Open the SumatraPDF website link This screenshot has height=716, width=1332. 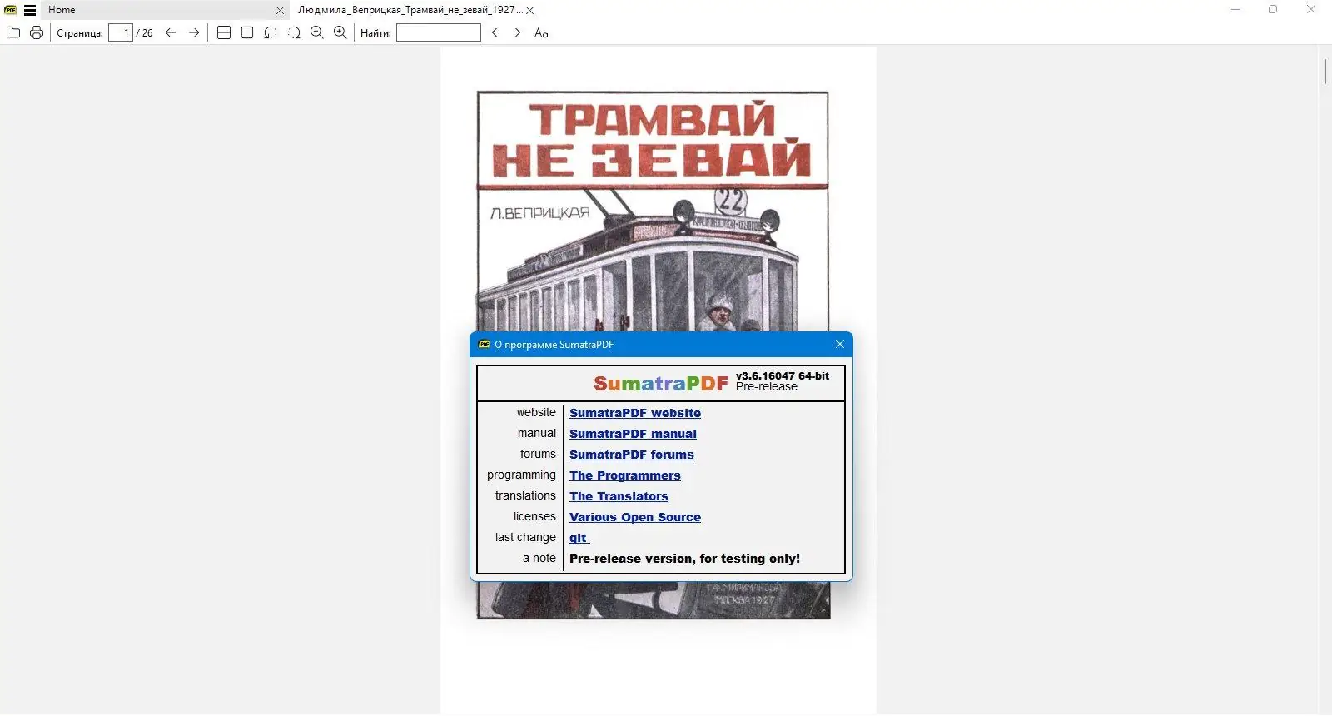click(x=635, y=413)
